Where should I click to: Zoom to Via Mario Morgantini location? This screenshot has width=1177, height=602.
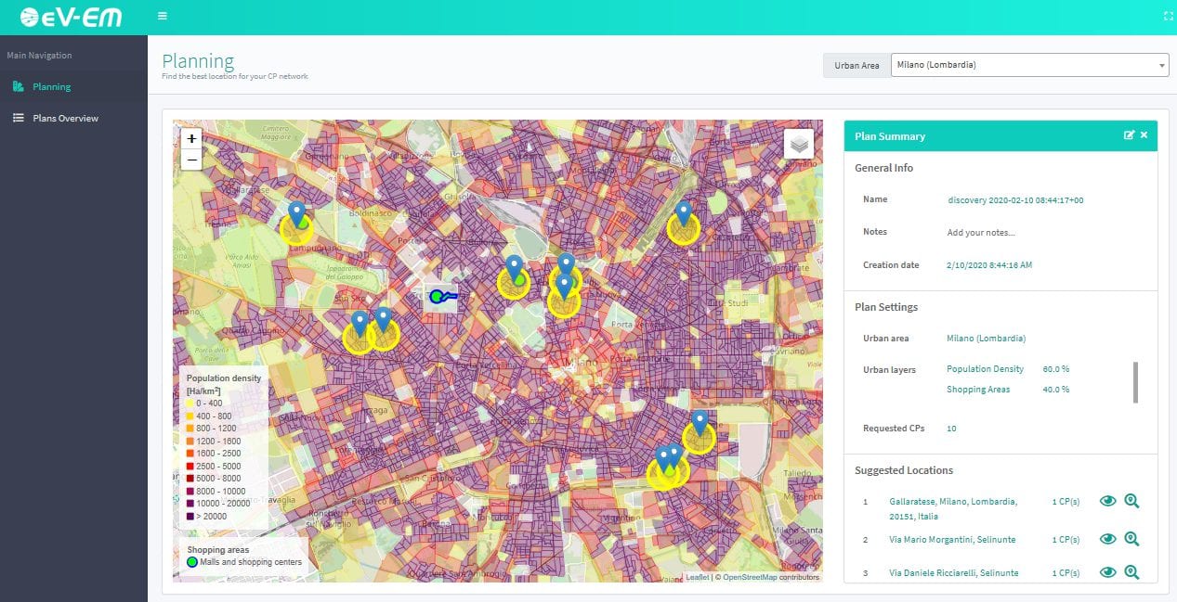[1131, 539]
